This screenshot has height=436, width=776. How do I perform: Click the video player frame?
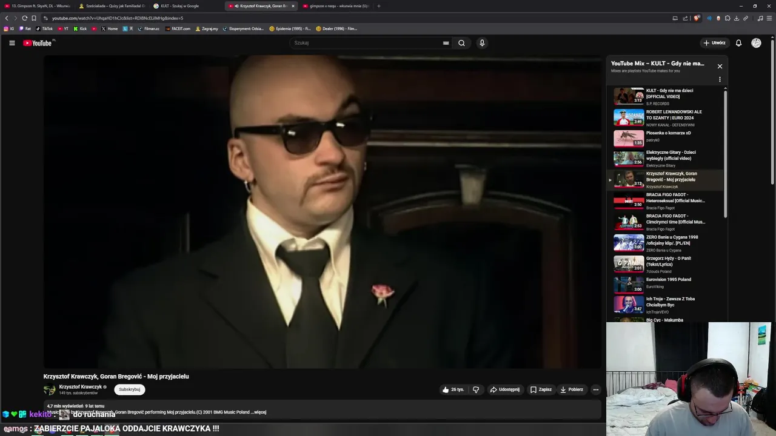point(323,212)
